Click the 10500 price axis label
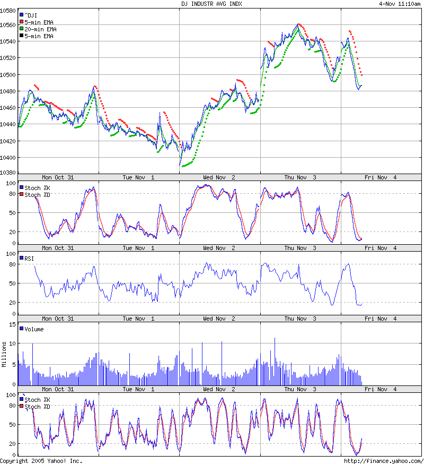The image size is (424, 464). [x=7, y=74]
